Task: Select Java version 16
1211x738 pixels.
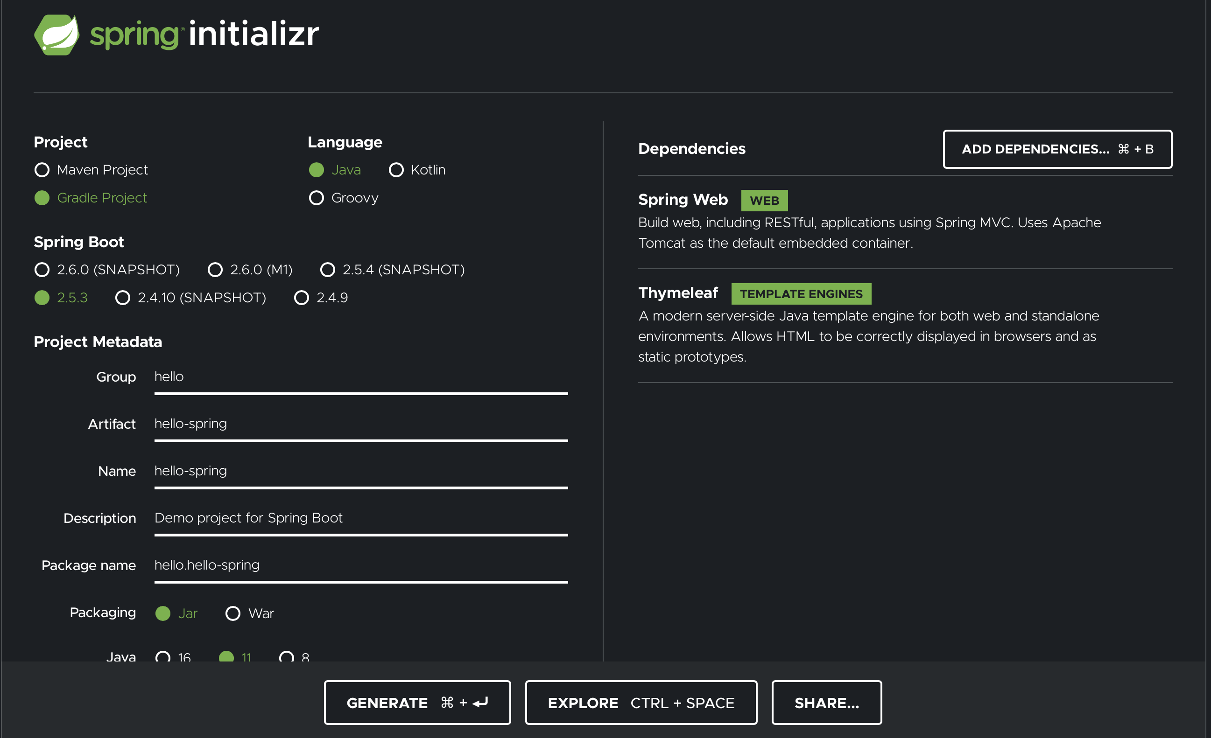Action: click(x=163, y=656)
